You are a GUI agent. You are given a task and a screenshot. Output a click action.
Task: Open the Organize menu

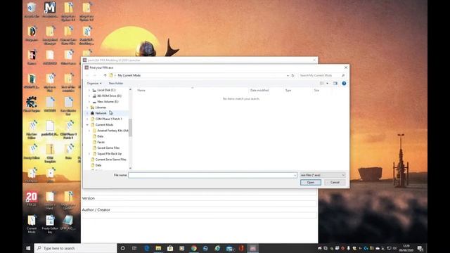[94, 83]
